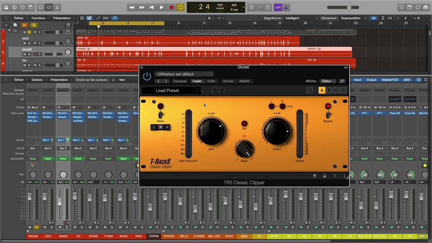Open the List Editors icon

[401, 7]
